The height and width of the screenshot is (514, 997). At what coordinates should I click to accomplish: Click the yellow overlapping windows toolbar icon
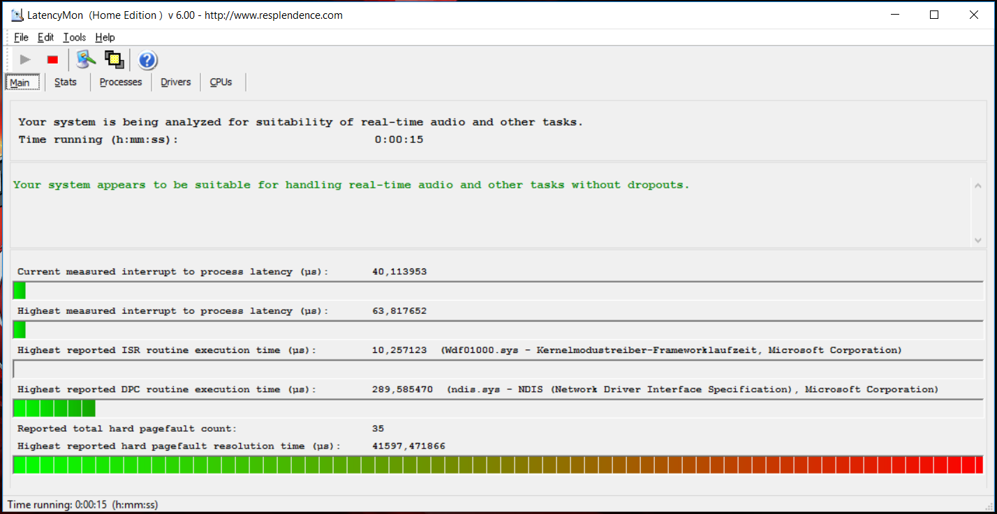(114, 60)
